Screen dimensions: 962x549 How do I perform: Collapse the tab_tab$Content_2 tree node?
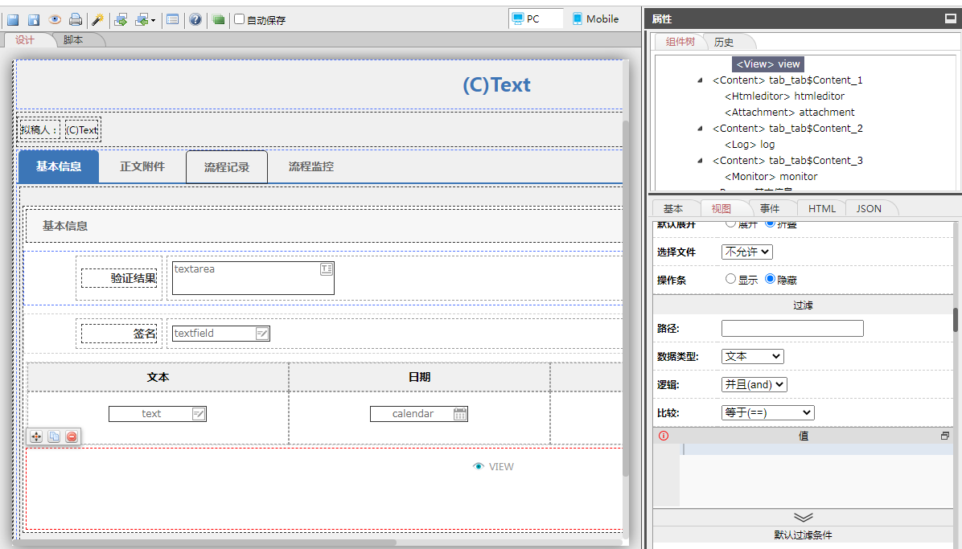click(x=701, y=129)
